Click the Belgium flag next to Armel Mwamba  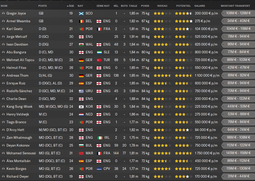[81, 21]
